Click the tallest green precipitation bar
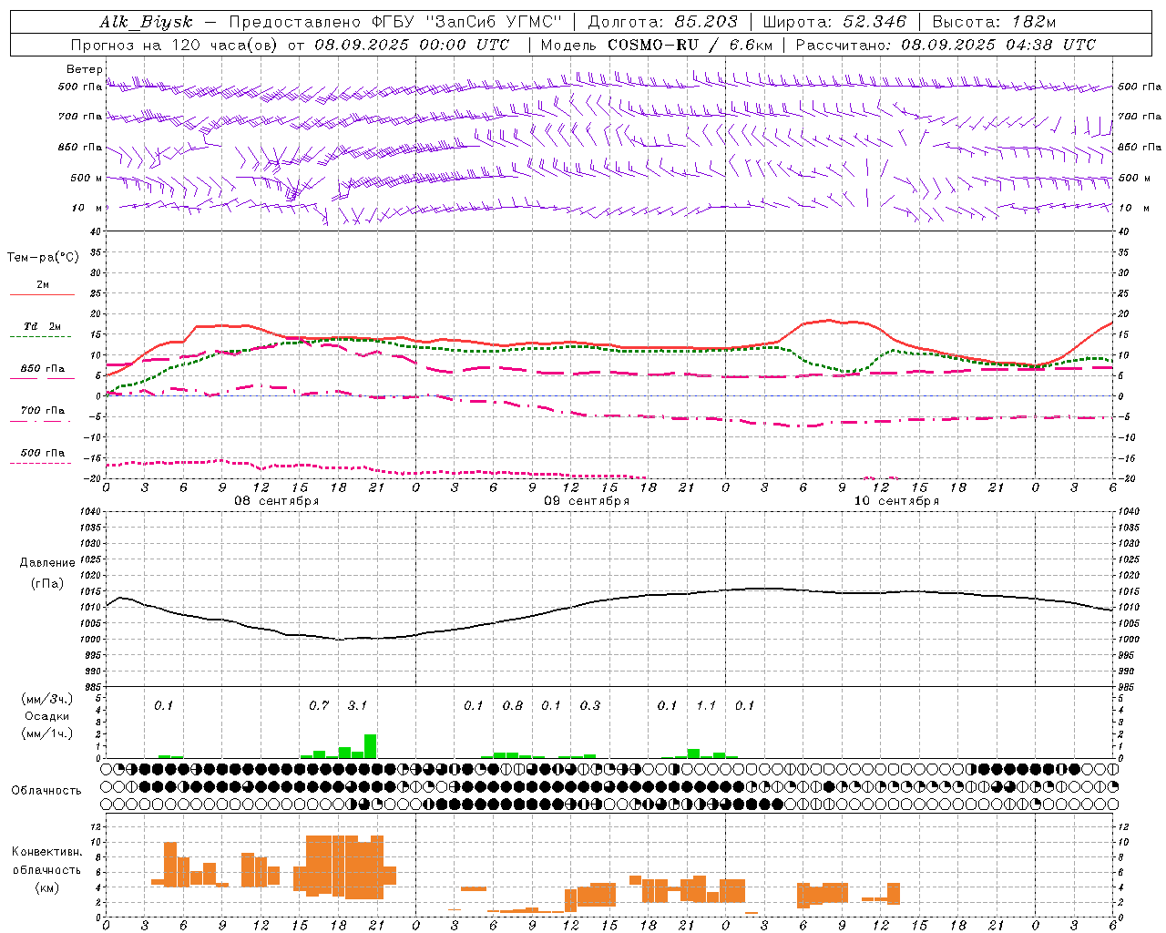 [371, 746]
